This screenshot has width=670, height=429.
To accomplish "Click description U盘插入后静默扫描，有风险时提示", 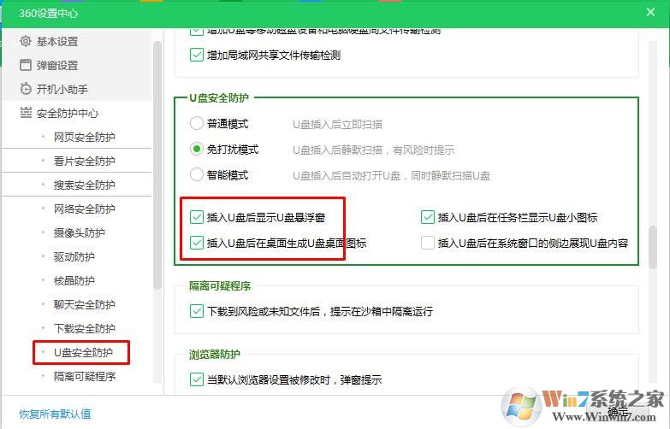I will pos(373,150).
